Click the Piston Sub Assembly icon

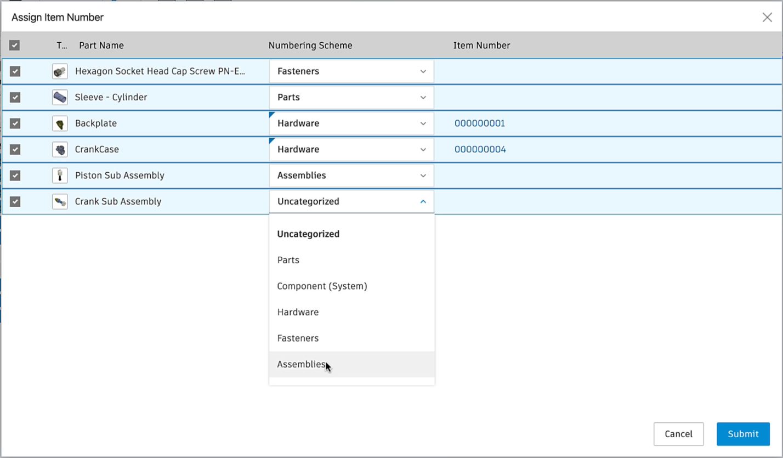tap(60, 176)
